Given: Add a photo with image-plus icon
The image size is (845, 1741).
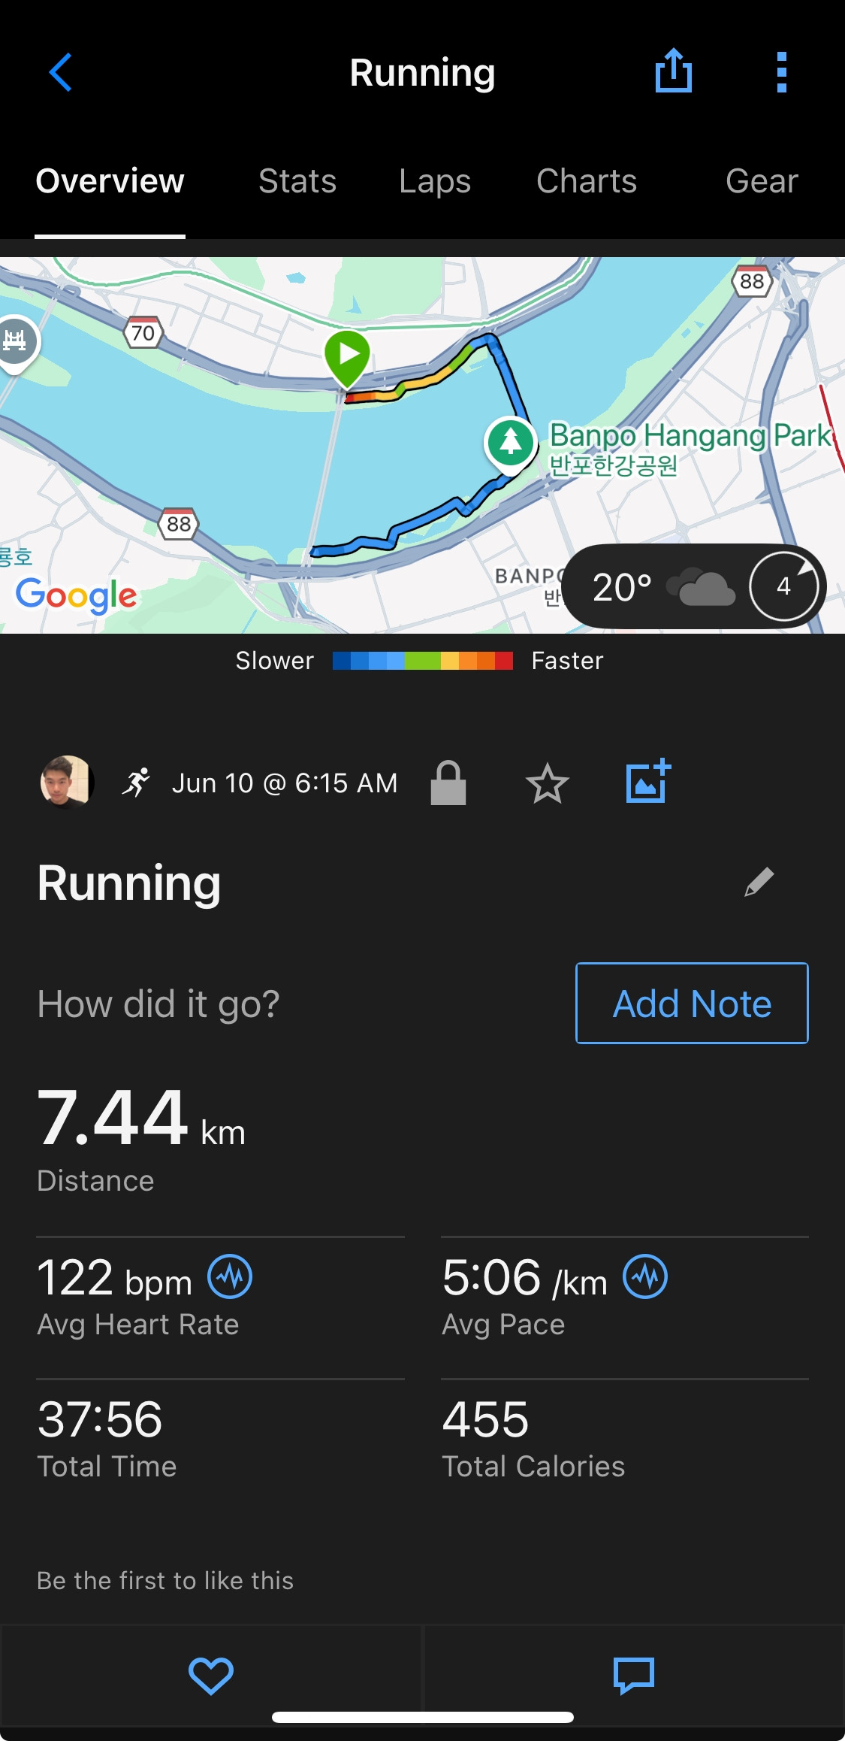Looking at the screenshot, I should point(648,781).
